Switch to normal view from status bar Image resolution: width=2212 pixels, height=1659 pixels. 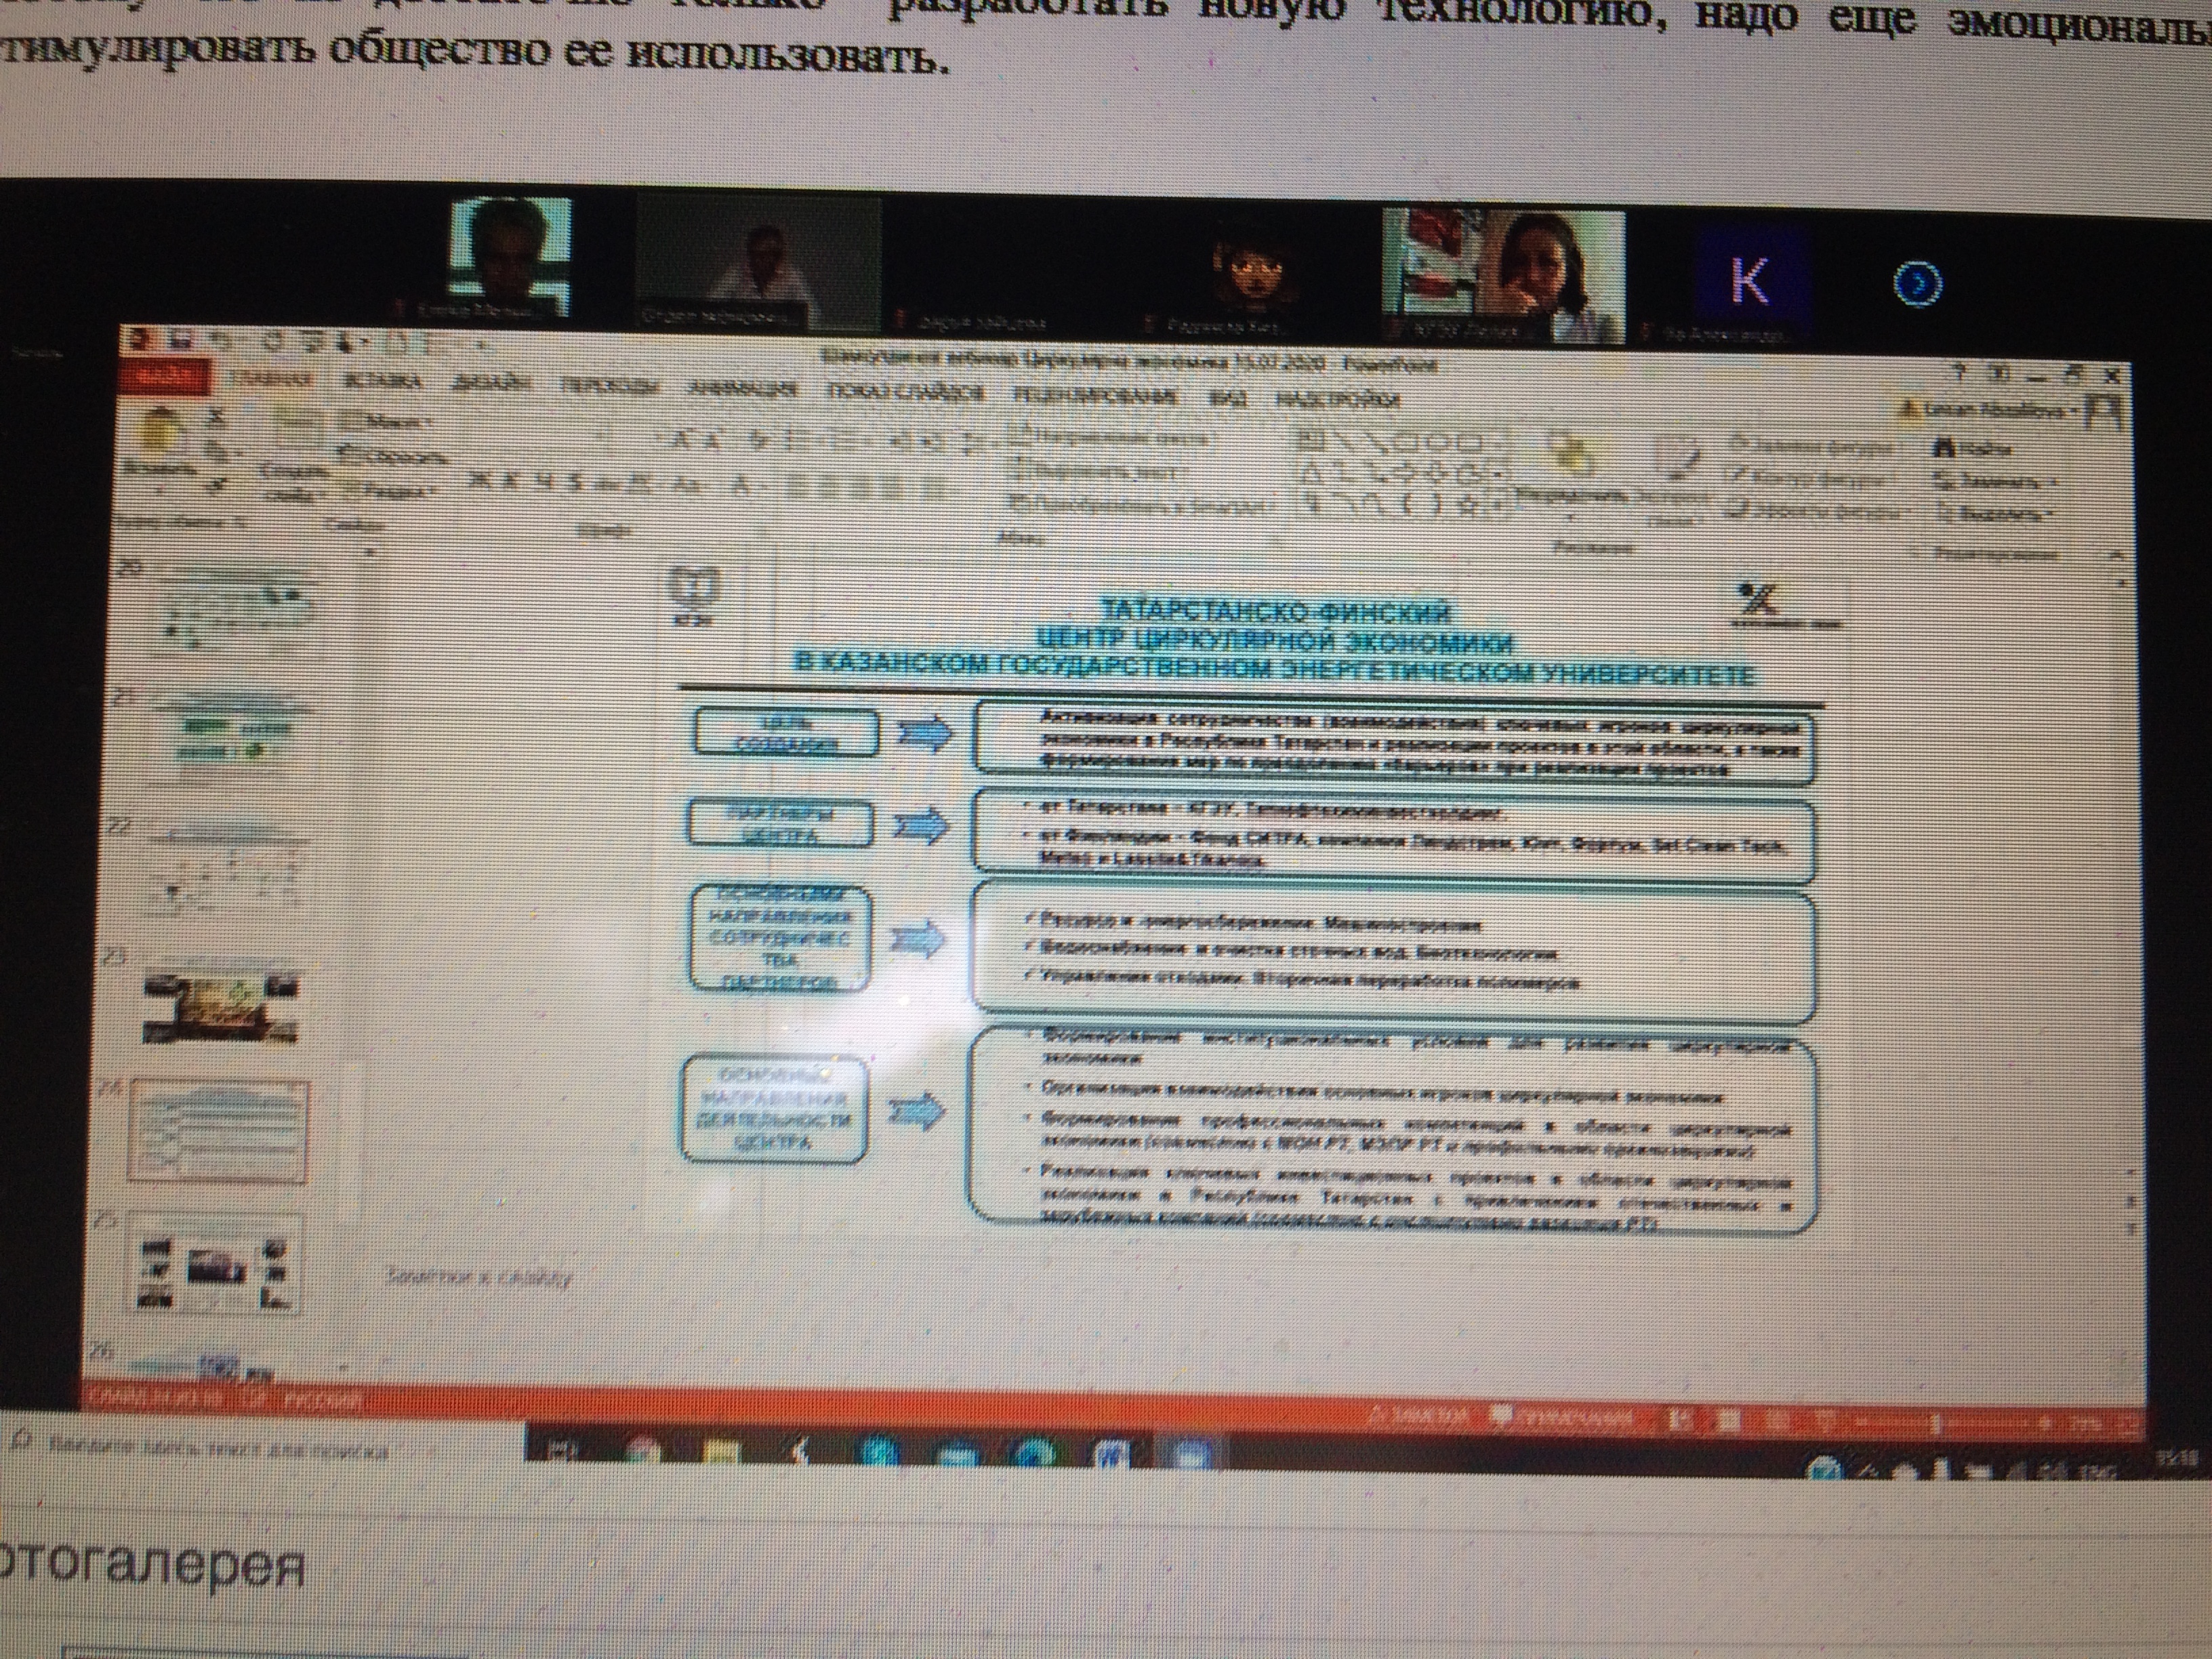click(x=1681, y=1419)
